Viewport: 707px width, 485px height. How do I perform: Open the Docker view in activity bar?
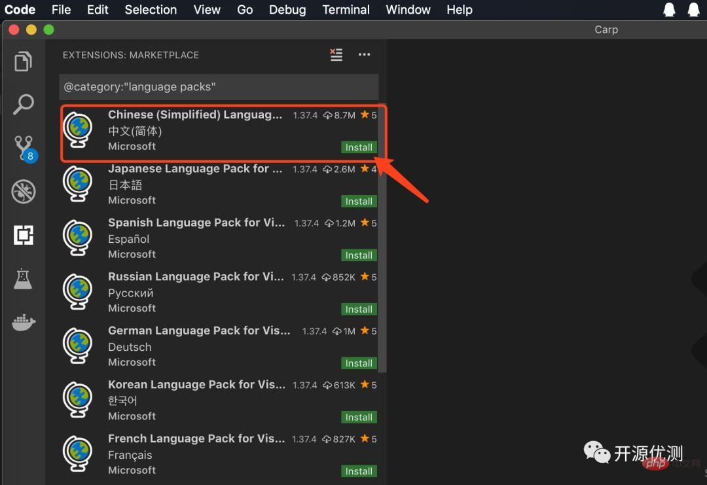[24, 322]
